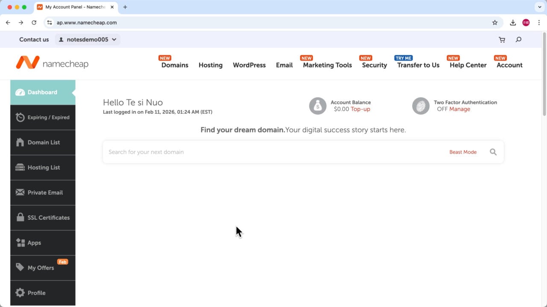Switch to the Hosting menu item
The image size is (547, 307).
(210, 65)
